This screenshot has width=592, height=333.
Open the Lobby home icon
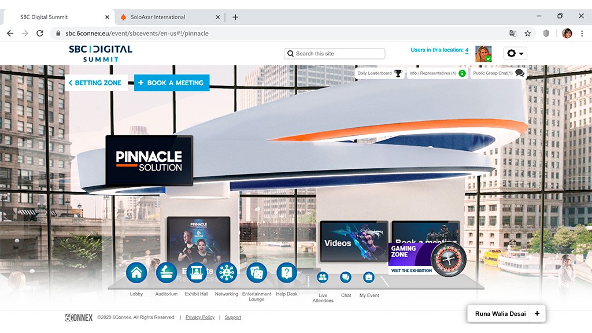coord(136,273)
